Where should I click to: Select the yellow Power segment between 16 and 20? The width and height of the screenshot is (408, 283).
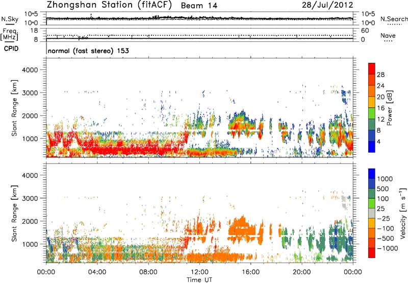pos(372,102)
